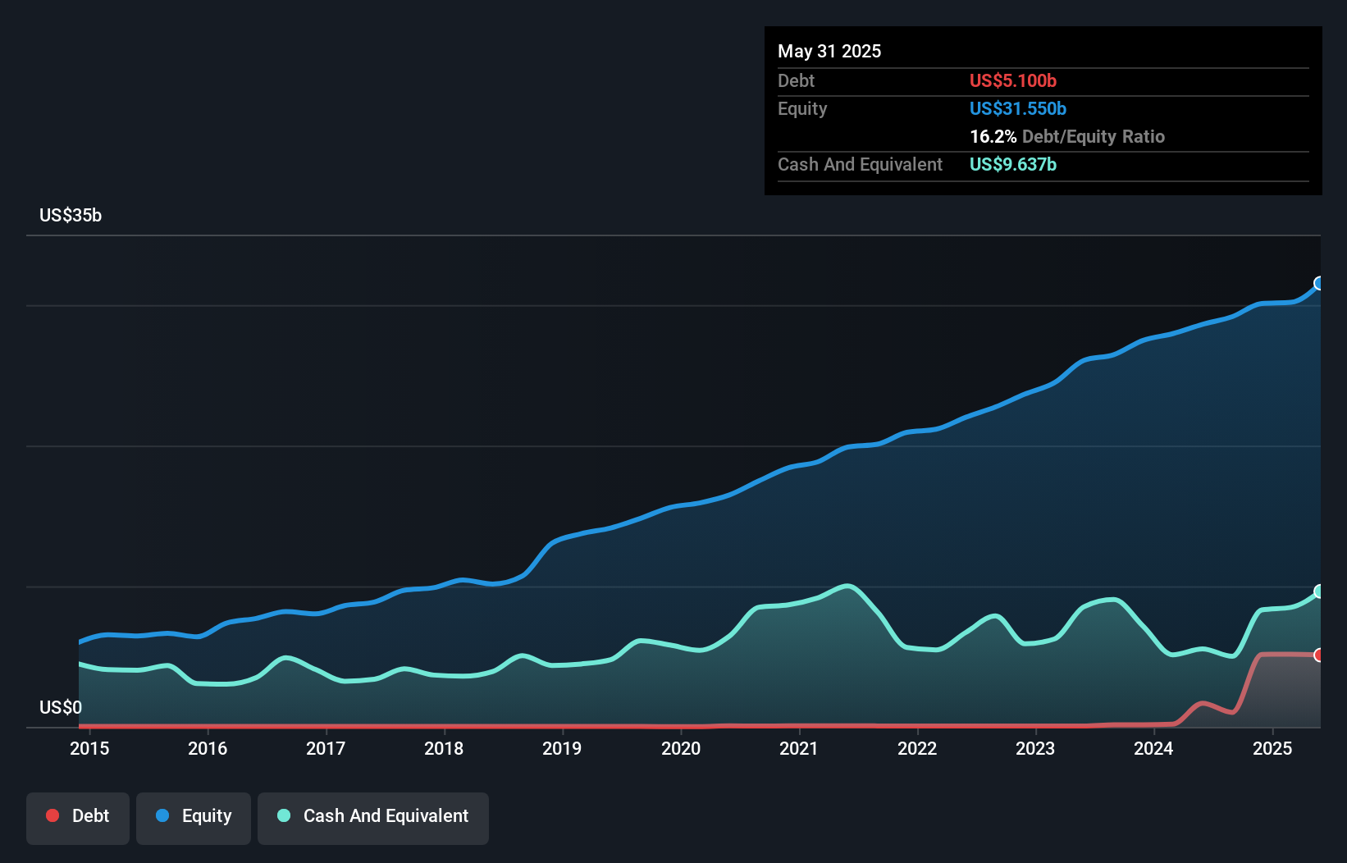Toggle the Debt legend button
This screenshot has height=863, width=1347.
click(x=78, y=817)
